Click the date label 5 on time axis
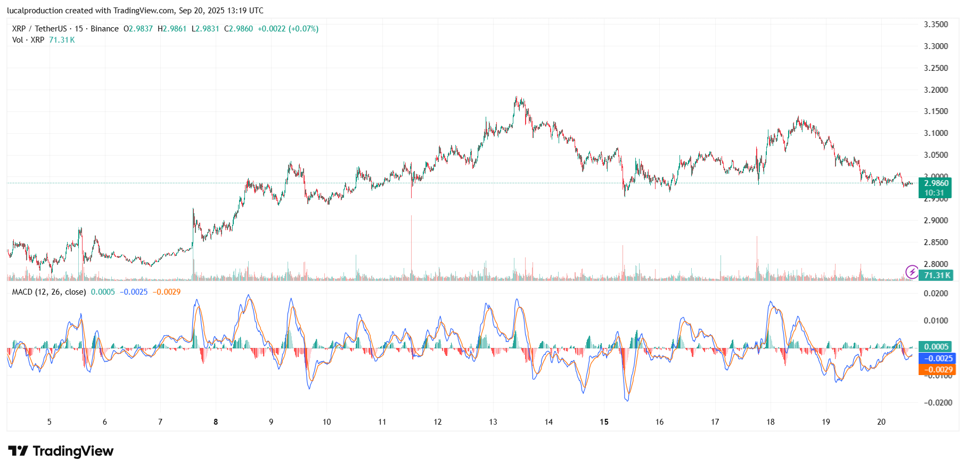 click(50, 422)
